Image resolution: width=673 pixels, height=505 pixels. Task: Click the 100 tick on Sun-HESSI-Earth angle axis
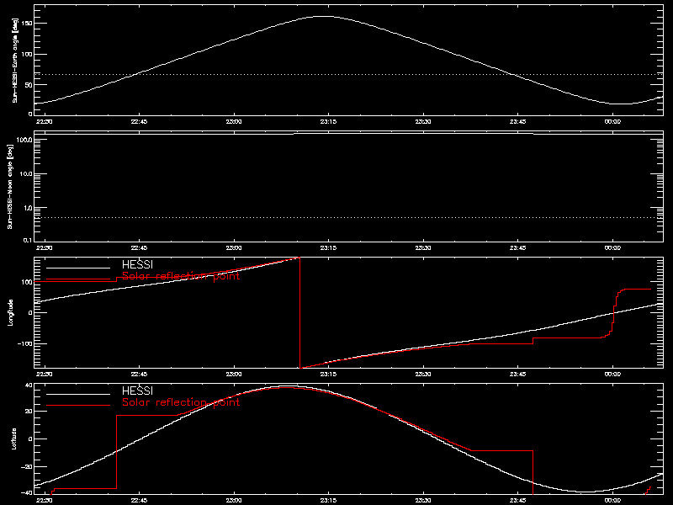point(27,54)
